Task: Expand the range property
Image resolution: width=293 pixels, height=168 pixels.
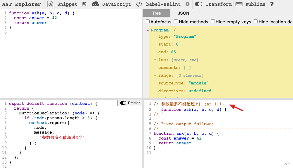Action: click(x=155, y=75)
